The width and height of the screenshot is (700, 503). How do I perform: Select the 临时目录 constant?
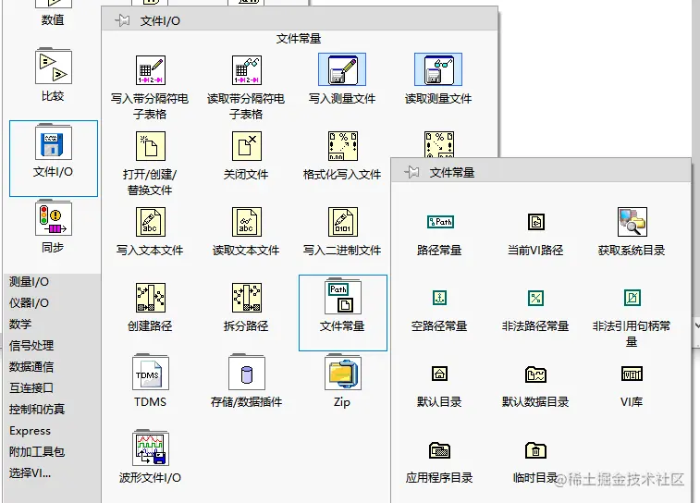point(535,450)
